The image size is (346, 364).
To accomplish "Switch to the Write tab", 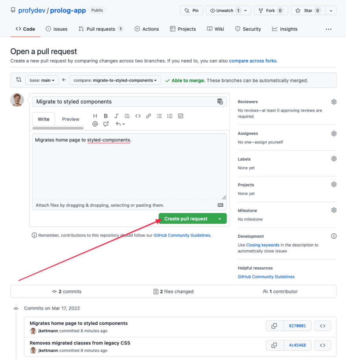I will (x=44, y=119).
